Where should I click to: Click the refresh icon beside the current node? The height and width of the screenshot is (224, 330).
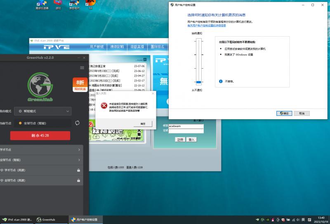[77, 123]
